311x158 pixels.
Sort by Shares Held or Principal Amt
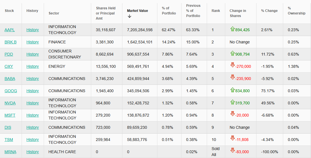(106, 13)
